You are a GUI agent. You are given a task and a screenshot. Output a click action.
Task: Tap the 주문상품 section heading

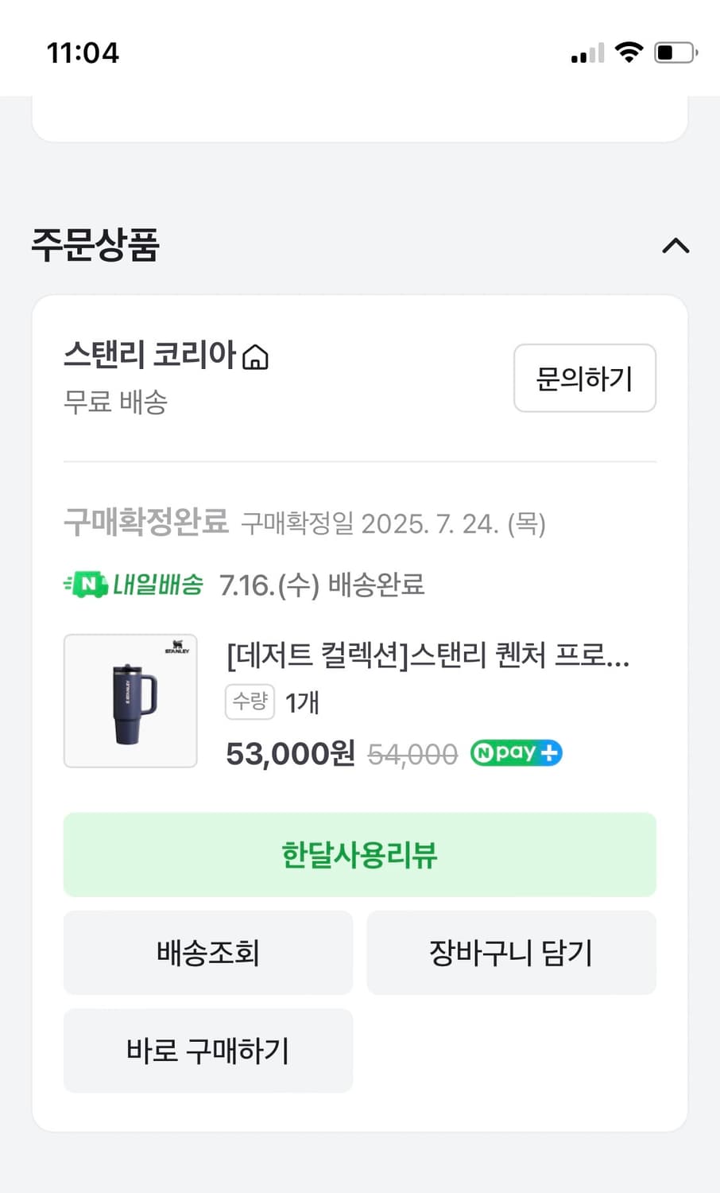click(95, 244)
